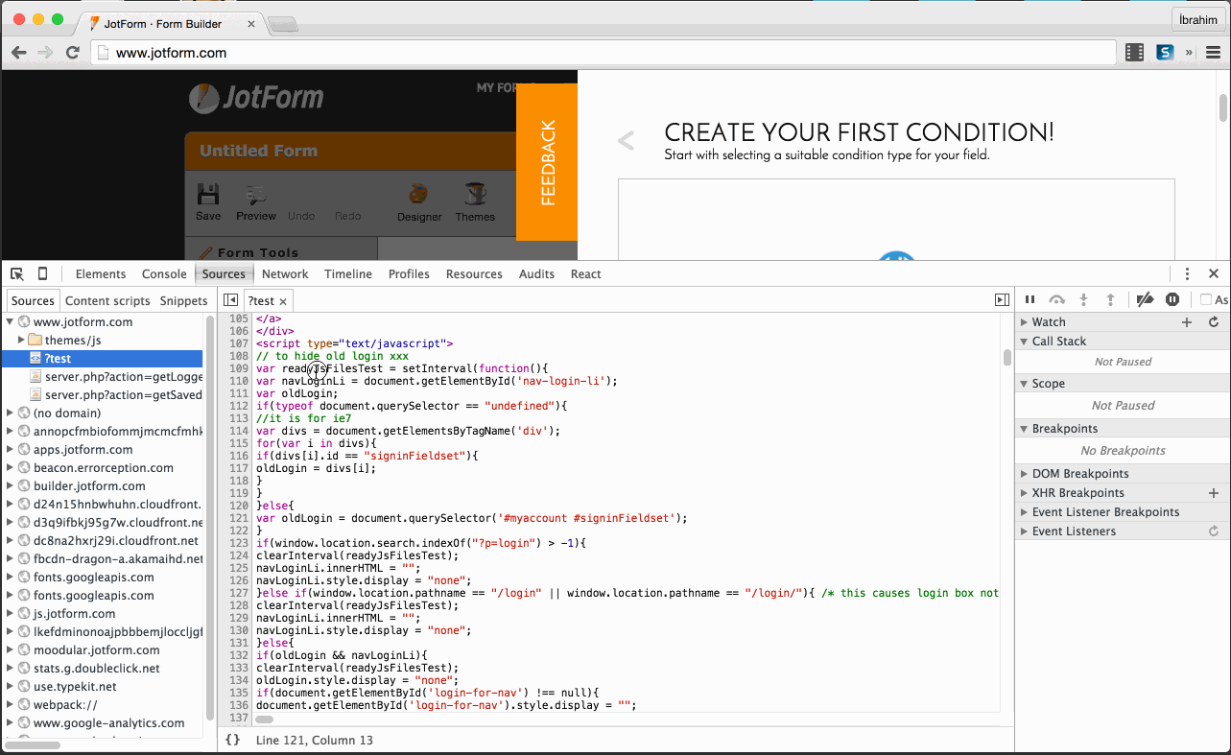The width and height of the screenshot is (1231, 755).
Task: Switch to Snippets tab
Action: click(183, 300)
